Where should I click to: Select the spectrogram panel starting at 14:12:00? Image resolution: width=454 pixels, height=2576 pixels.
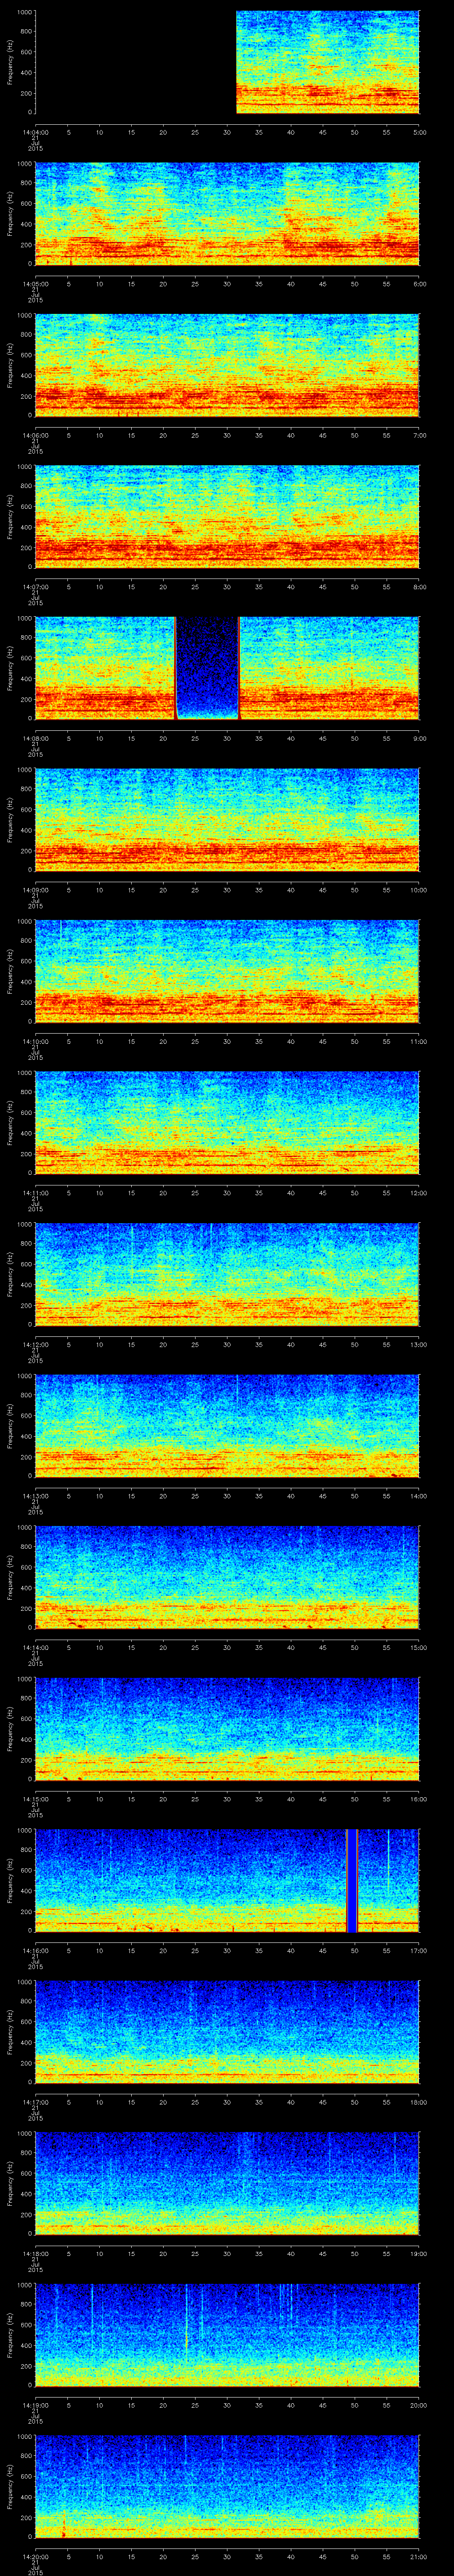point(227,1274)
